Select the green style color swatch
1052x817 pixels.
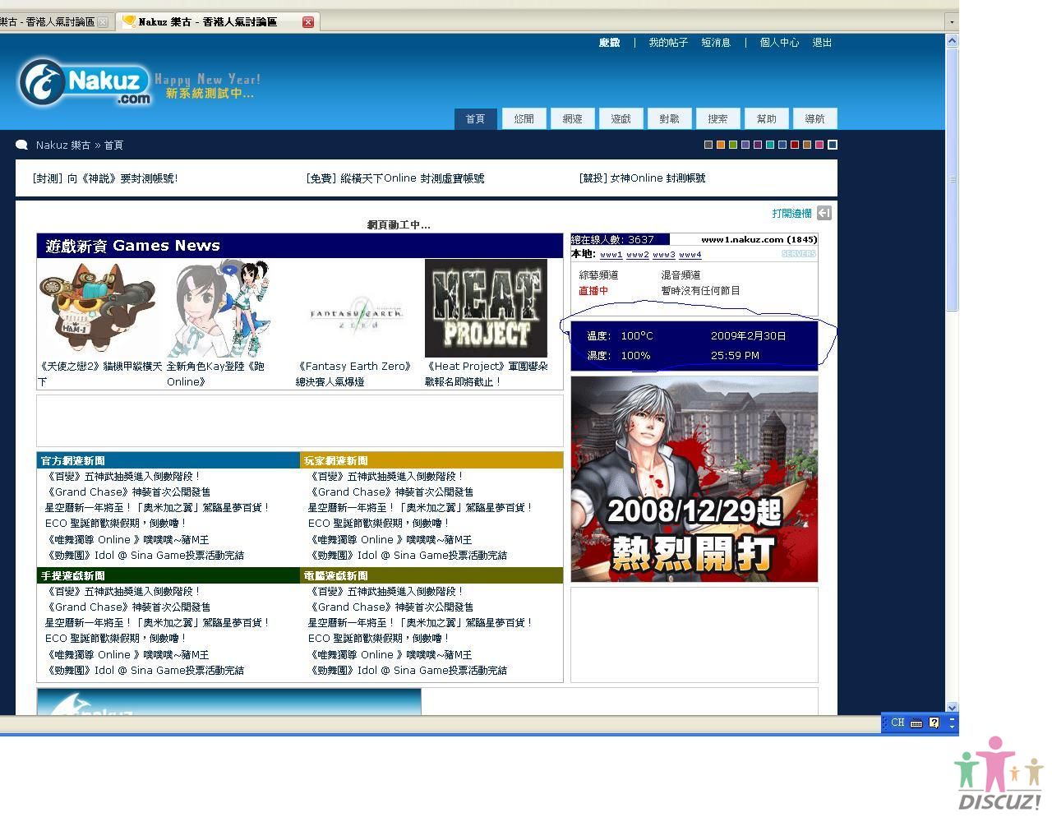[x=733, y=145]
